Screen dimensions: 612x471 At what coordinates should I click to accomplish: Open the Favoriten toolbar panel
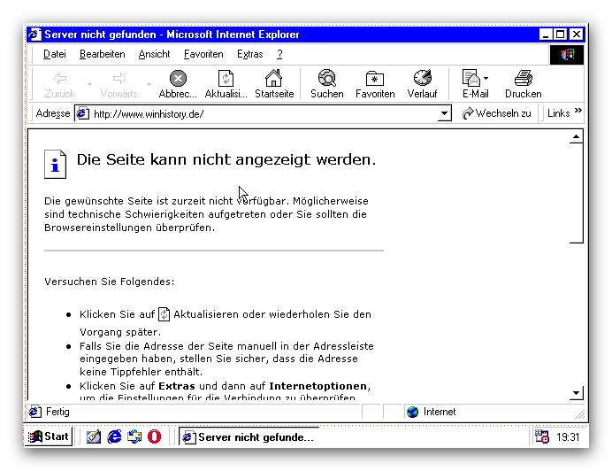pos(375,80)
